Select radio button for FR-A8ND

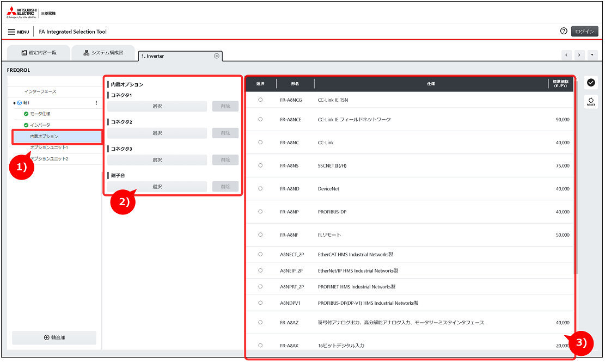pos(260,189)
